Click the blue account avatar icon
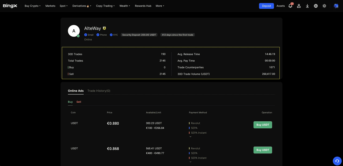This screenshot has height=166, width=343. [x=336, y=6]
